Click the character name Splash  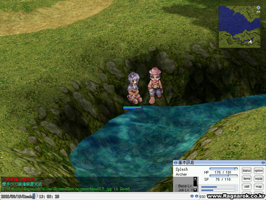[182, 169]
